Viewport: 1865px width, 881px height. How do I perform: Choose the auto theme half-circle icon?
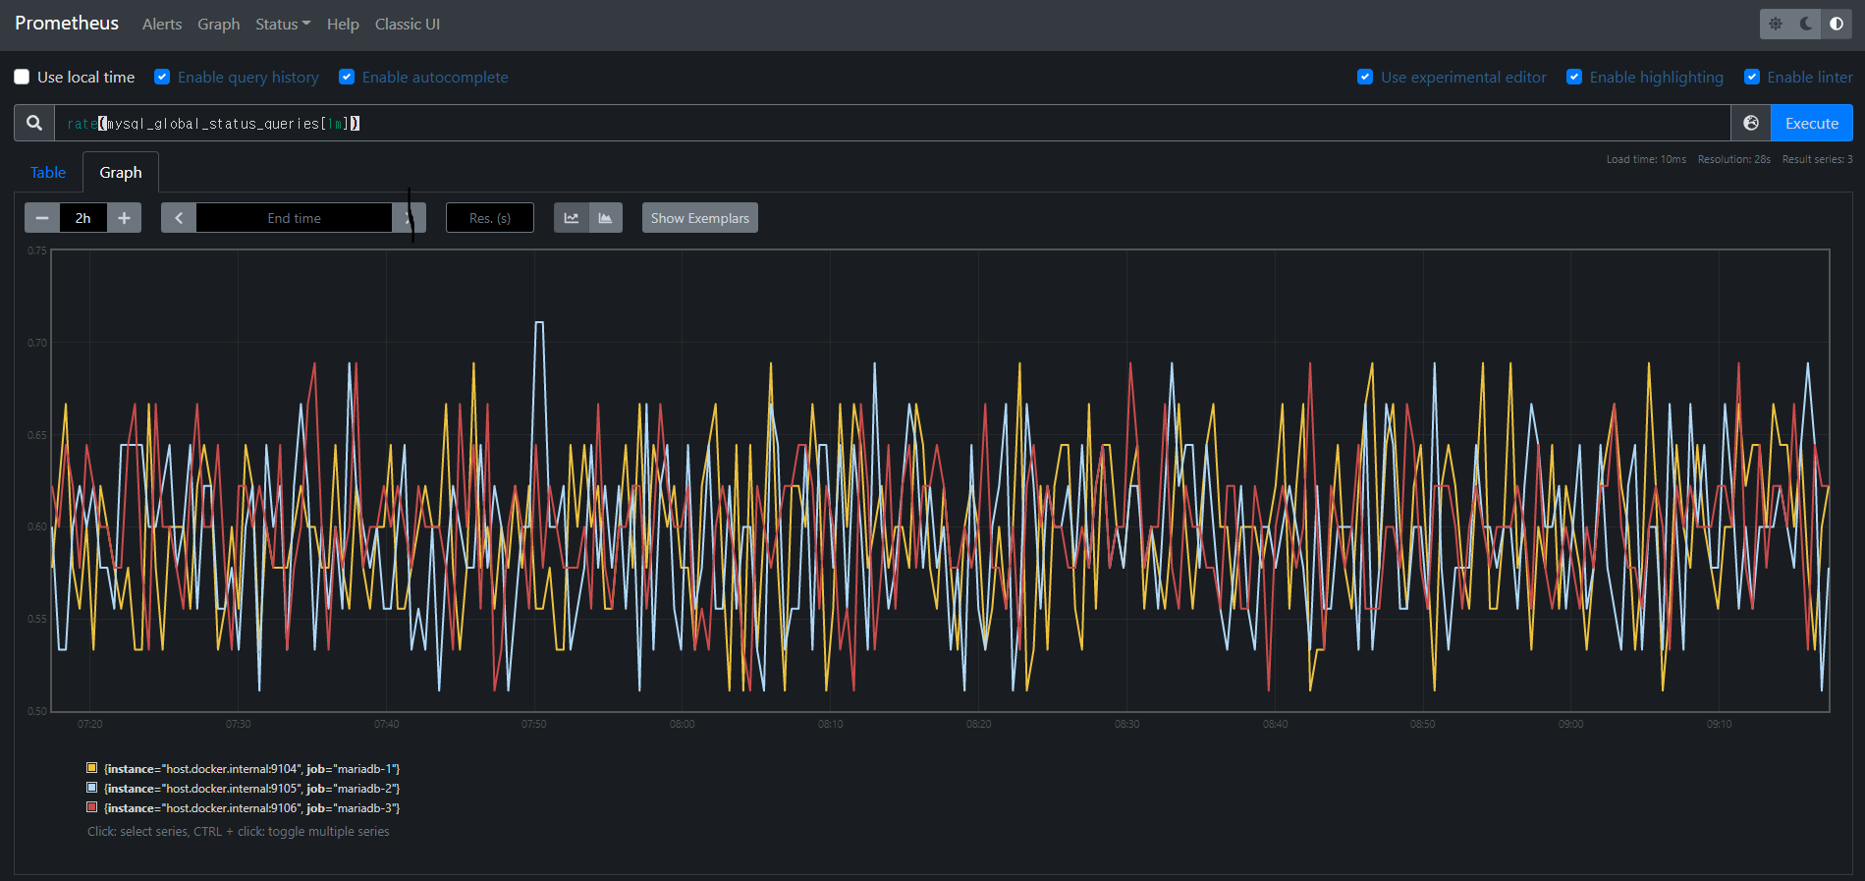pyautogui.click(x=1837, y=24)
